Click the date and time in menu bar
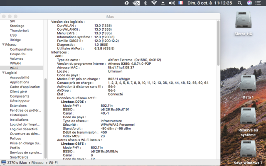 click(209, 3)
